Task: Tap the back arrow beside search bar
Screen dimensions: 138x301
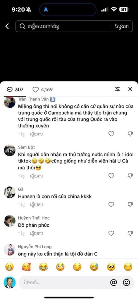Action: click(7, 26)
